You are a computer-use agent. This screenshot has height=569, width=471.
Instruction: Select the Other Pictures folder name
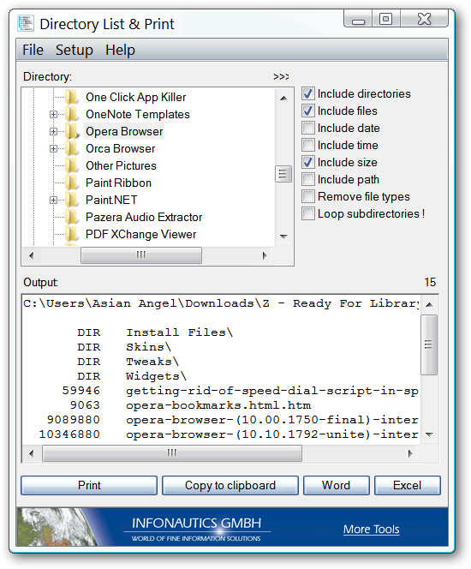click(x=121, y=165)
